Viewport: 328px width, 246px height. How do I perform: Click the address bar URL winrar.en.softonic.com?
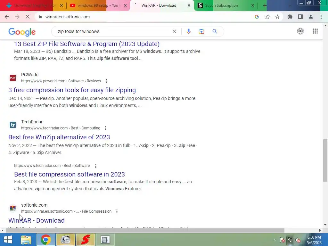tap(67, 17)
